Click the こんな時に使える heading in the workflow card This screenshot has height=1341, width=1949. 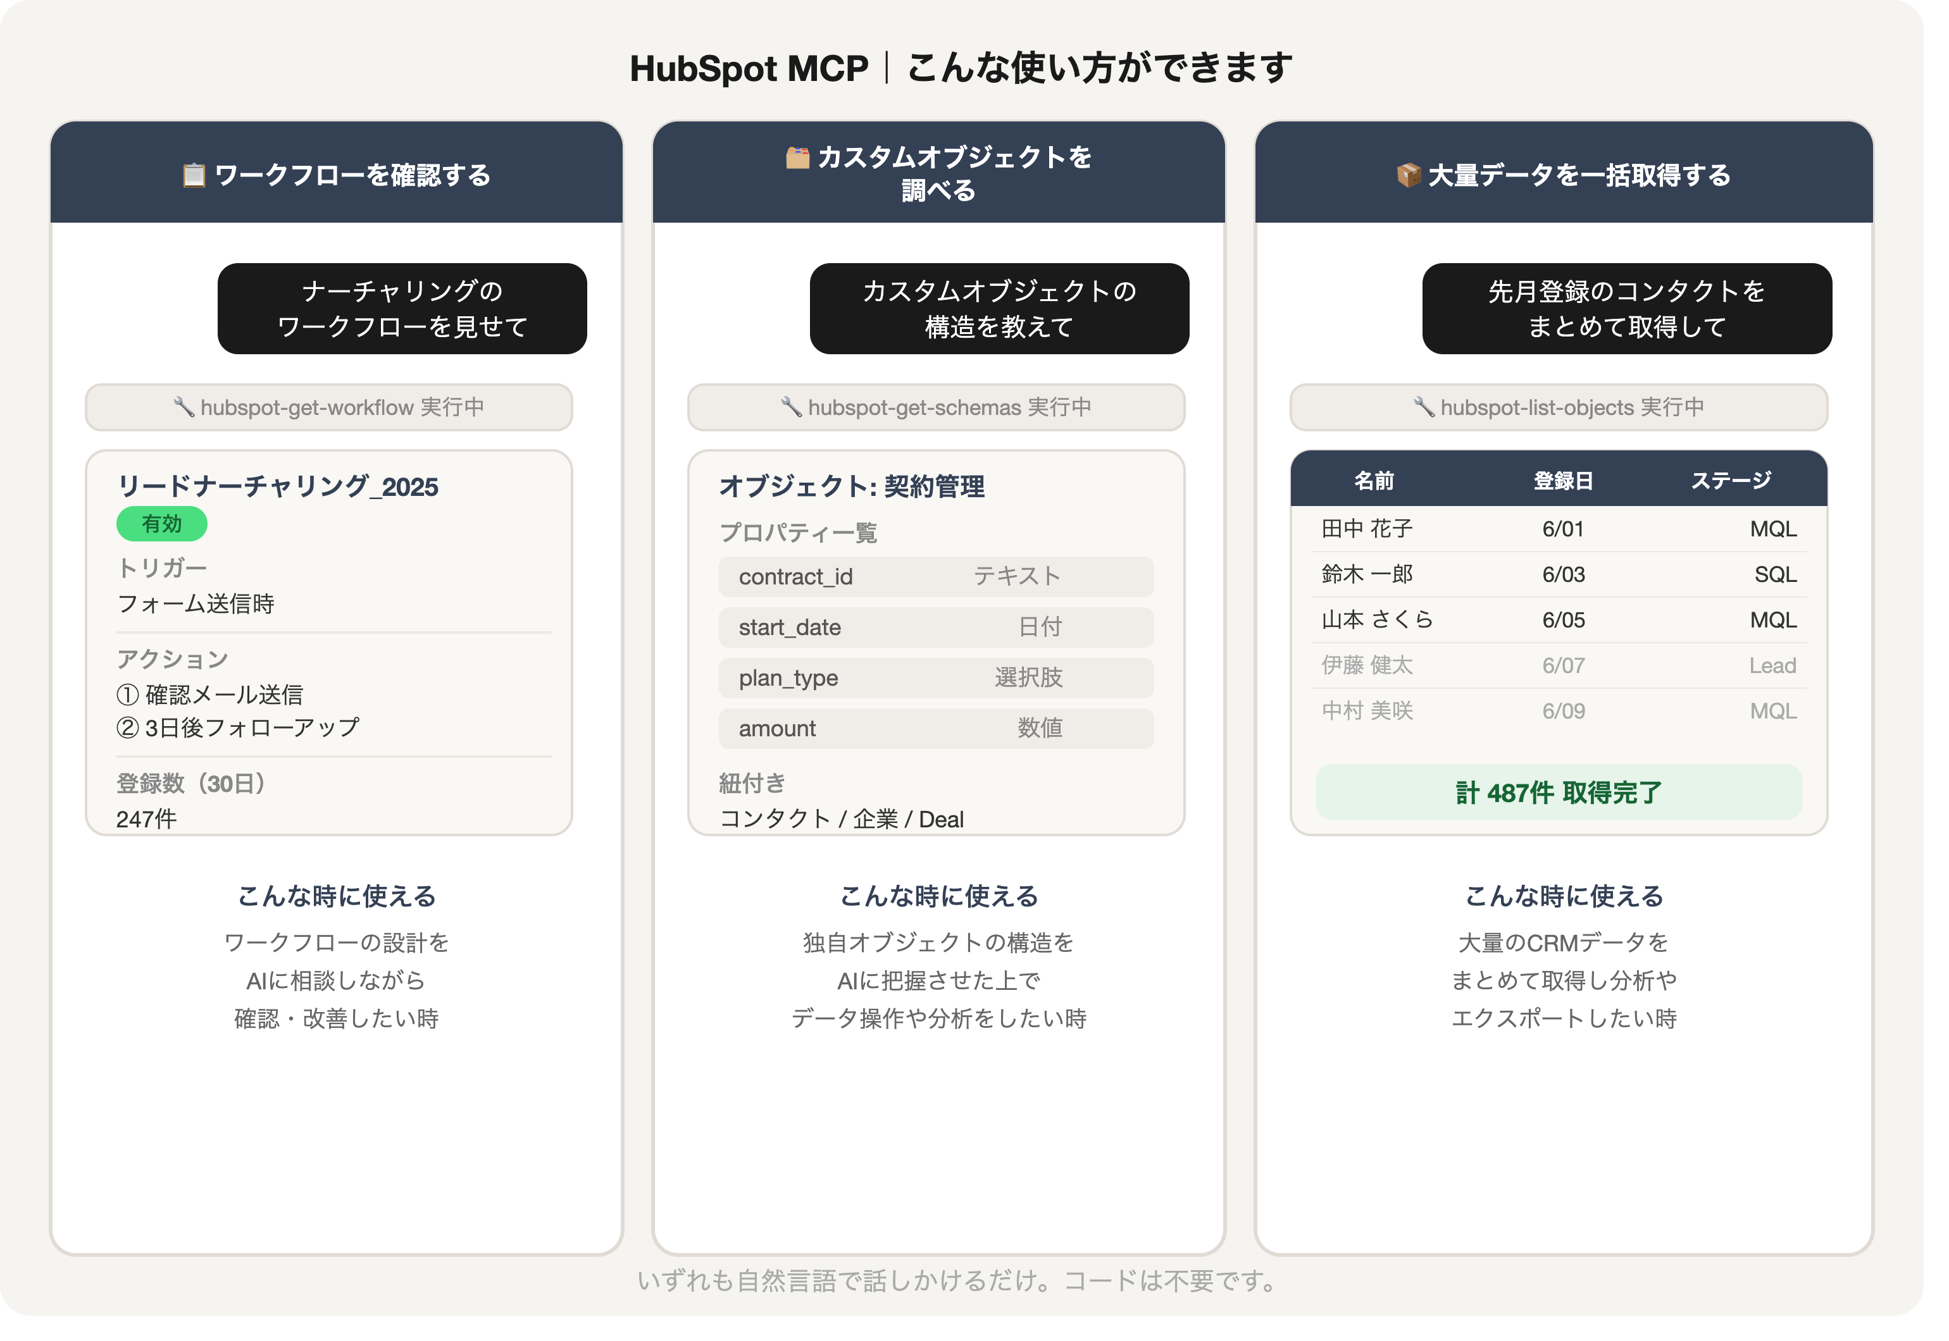click(x=336, y=896)
